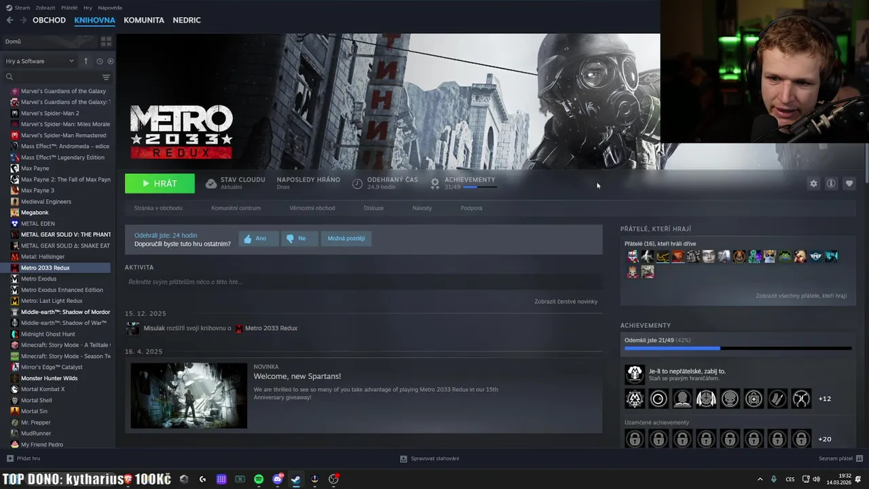Show hidden system tray icons
The width and height of the screenshot is (869, 489).
coord(760,479)
